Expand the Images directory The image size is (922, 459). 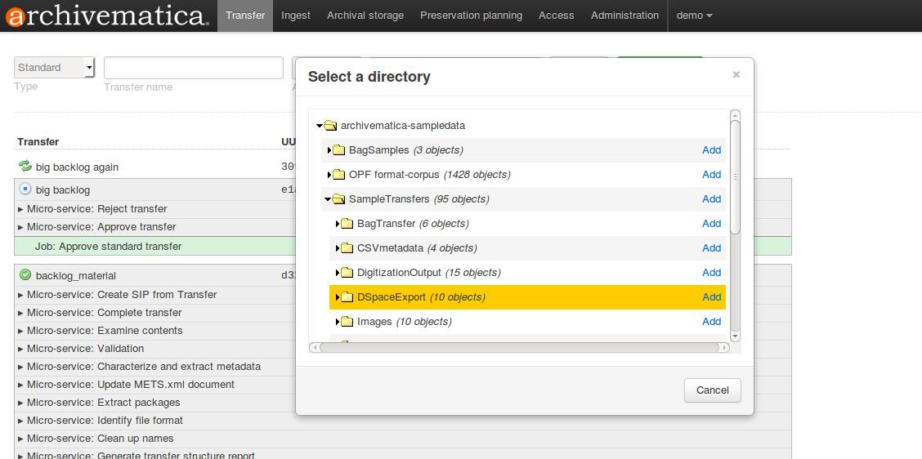pos(338,322)
